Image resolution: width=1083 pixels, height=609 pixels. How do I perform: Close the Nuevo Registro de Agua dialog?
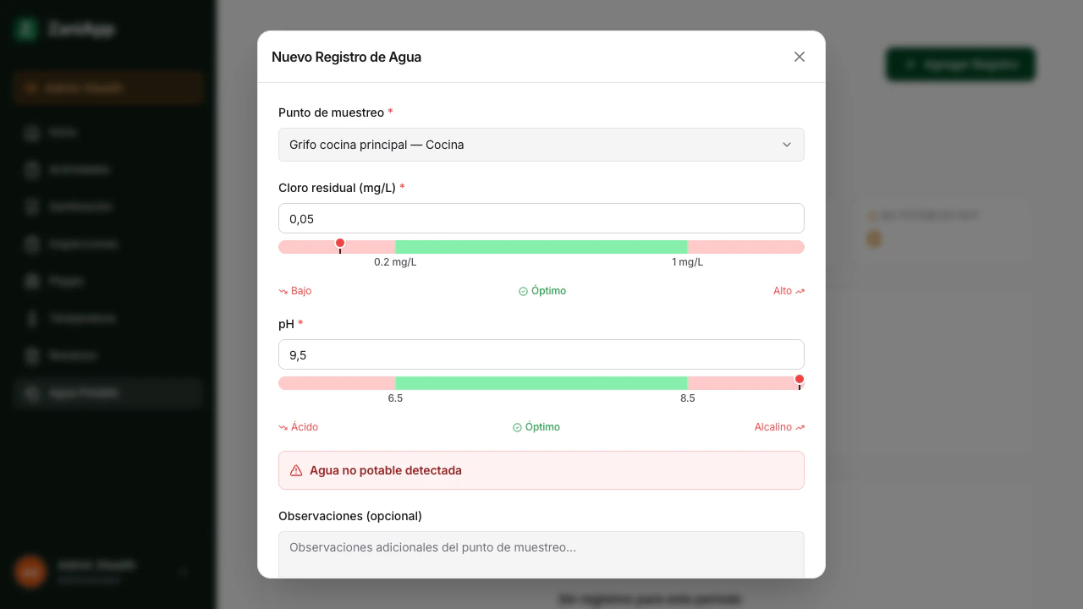point(800,57)
